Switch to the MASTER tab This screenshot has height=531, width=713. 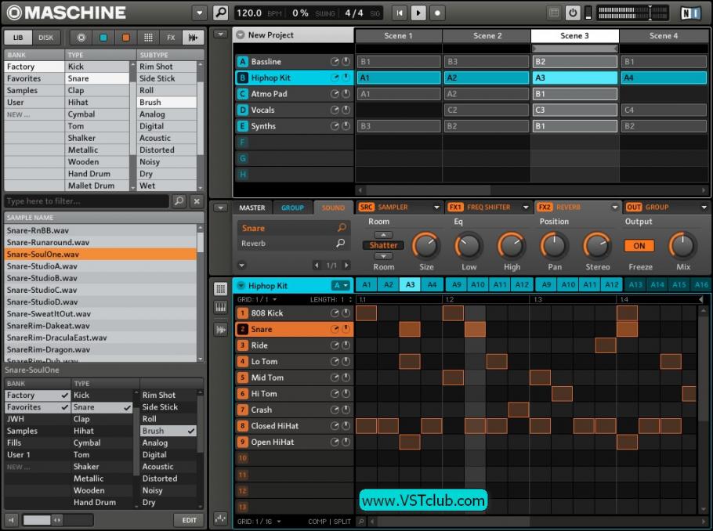click(252, 208)
